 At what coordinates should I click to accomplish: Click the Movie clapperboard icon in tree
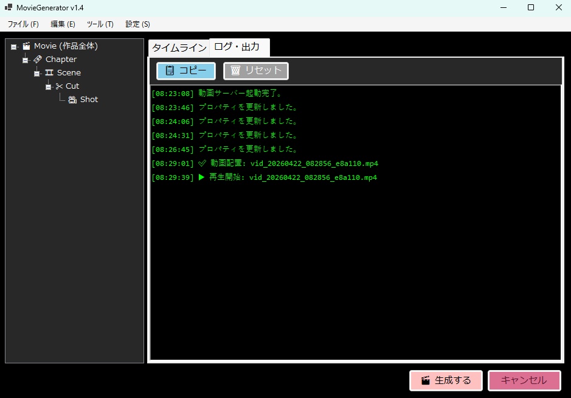coord(26,46)
